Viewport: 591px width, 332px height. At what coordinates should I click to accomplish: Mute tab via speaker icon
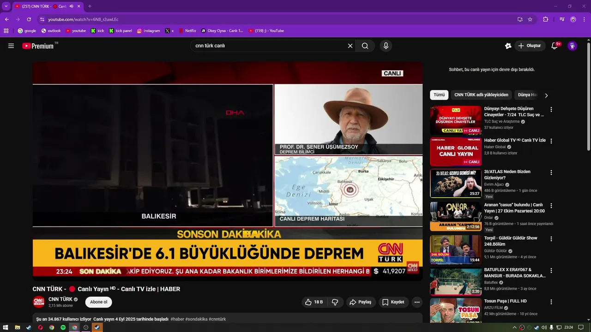coord(72,6)
